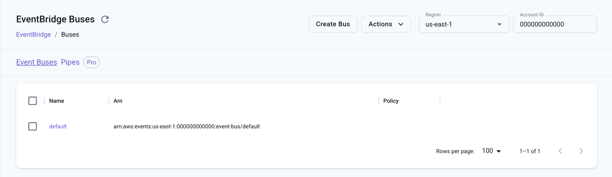The width and height of the screenshot is (612, 177).
Task: Focus the Account ID input field
Action: tap(554, 24)
